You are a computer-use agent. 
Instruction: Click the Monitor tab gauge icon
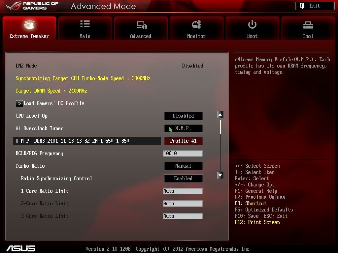[196, 24]
